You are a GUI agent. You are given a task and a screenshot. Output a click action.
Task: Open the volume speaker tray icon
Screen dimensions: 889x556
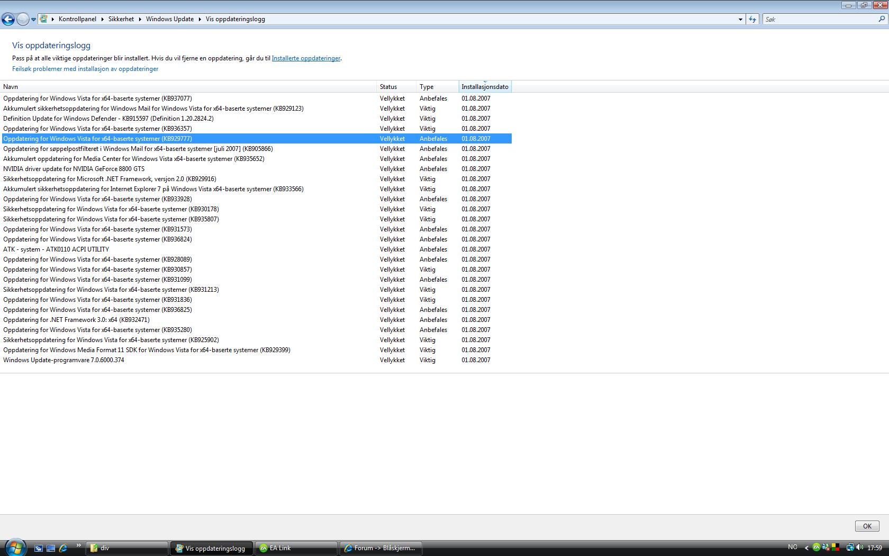pyautogui.click(x=859, y=548)
